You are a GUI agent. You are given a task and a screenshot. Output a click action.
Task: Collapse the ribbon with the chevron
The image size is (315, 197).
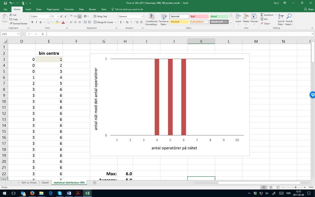(312, 28)
